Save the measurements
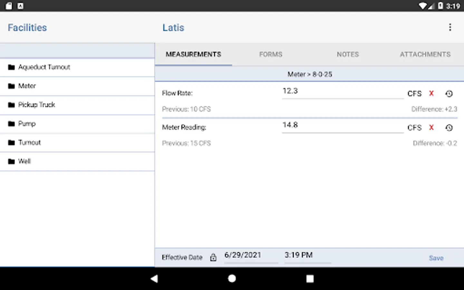 [x=436, y=258]
